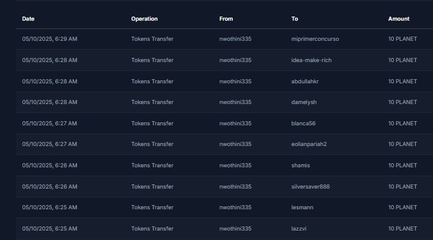
Task: Open damelysh recipient profile
Action: 304,102
